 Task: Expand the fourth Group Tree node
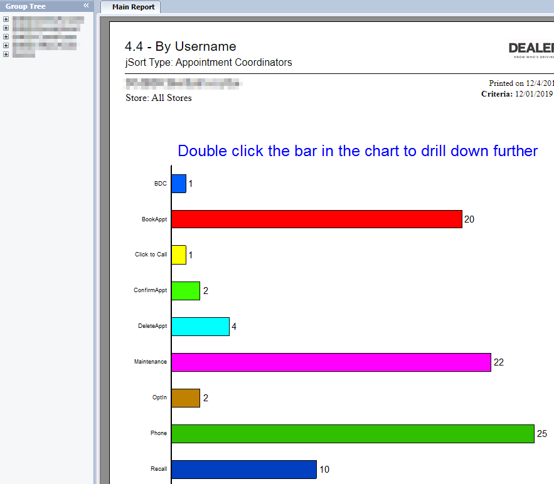point(6,45)
